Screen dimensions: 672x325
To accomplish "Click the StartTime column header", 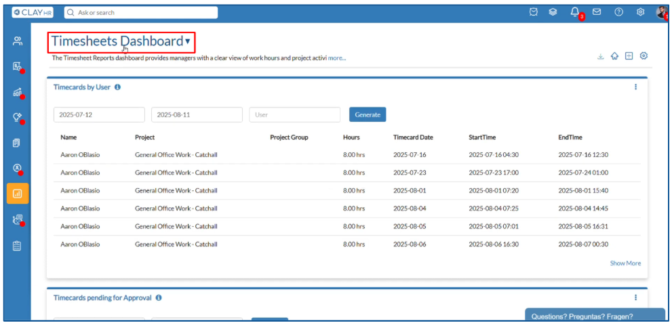I will 482,137.
